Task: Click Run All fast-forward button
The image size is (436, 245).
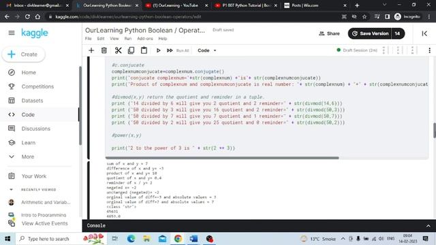Action: [178, 50]
